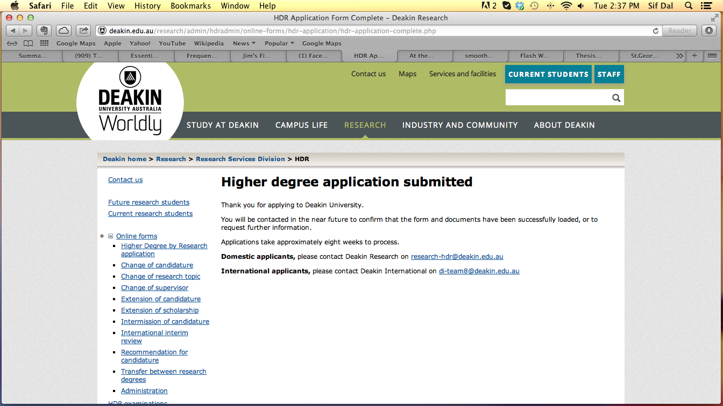Click the Current Students button
This screenshot has width=723, height=406.
coord(548,74)
